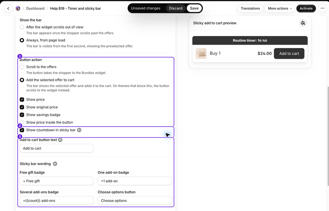Edit the Add to cart button text field
Screen dimensions: 329x211
(x=57, y=148)
